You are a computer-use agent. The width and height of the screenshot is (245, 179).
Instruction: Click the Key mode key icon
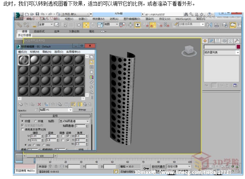click(146, 168)
